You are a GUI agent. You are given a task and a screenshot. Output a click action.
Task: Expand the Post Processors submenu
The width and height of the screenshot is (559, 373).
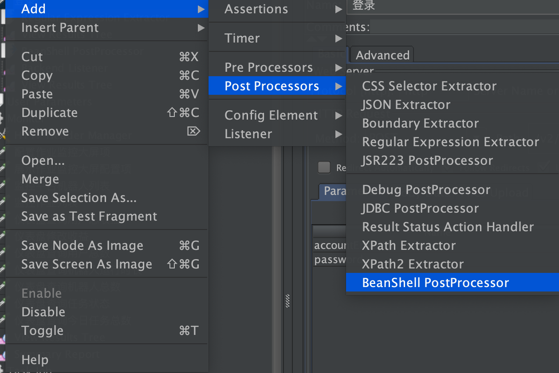pyautogui.click(x=277, y=86)
